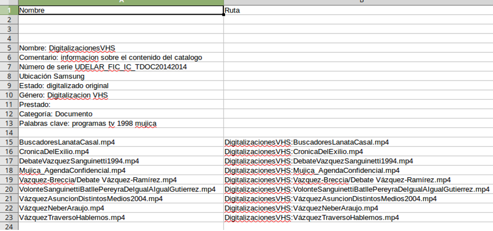Select Estado: digitalizado original cell
The height and width of the screenshot is (231, 493).
[x=121, y=86]
